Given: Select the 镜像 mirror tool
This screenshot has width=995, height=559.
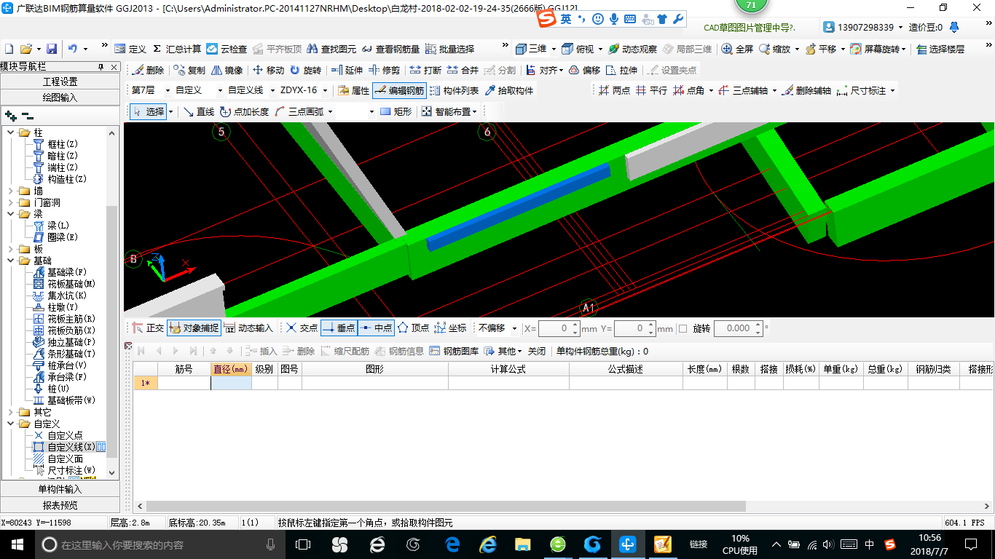Looking at the screenshot, I should (227, 70).
